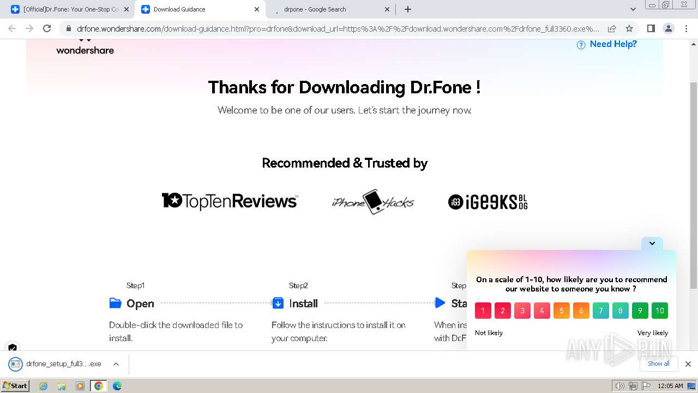Click the Start step play icon

point(440,303)
